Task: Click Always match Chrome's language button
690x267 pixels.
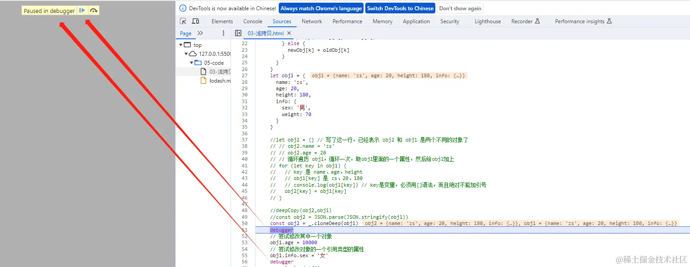Action: click(x=321, y=8)
